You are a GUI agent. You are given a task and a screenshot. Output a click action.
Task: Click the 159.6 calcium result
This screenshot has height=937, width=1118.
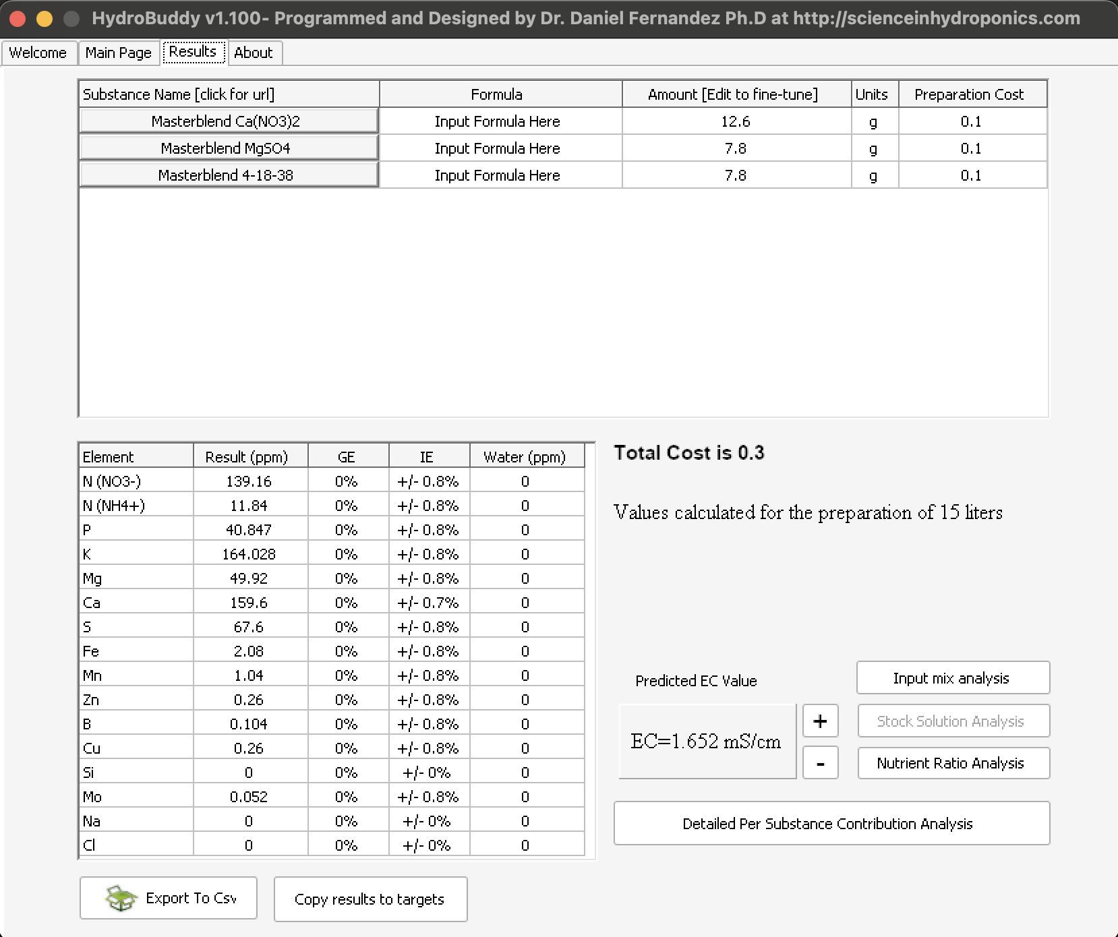tap(250, 603)
